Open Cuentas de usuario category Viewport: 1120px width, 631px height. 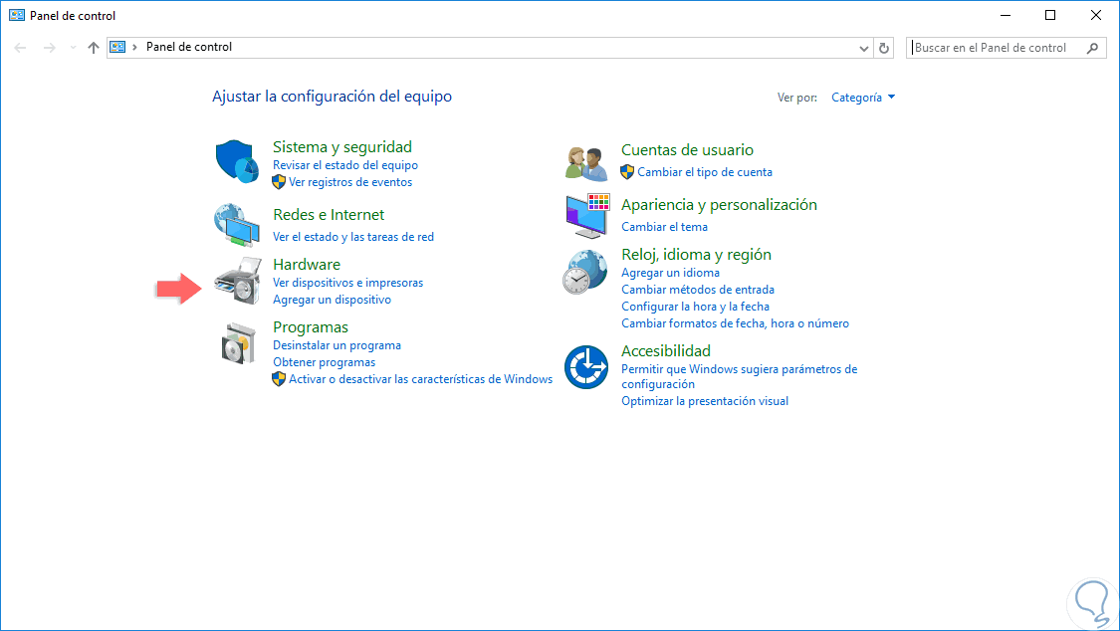pyautogui.click(x=687, y=150)
